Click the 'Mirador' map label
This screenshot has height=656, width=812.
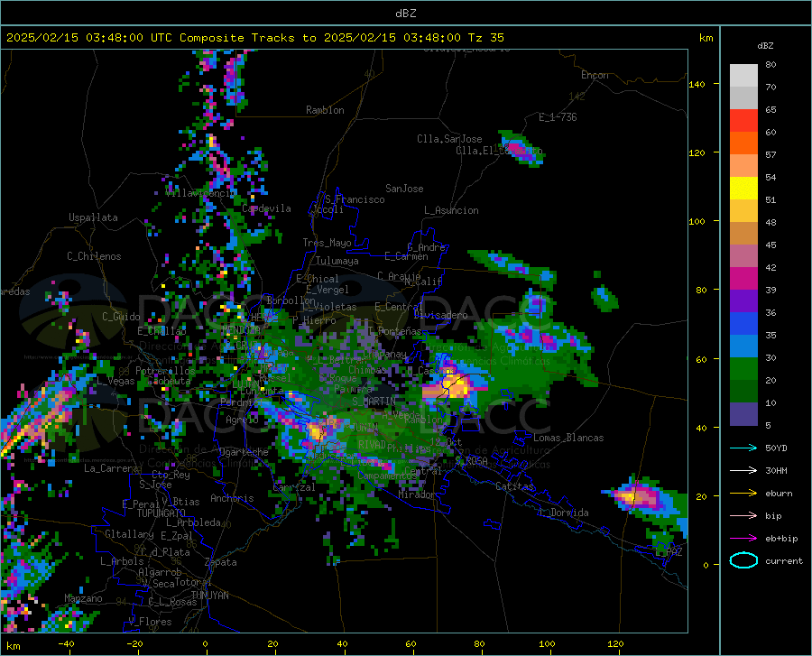pyautogui.click(x=417, y=495)
